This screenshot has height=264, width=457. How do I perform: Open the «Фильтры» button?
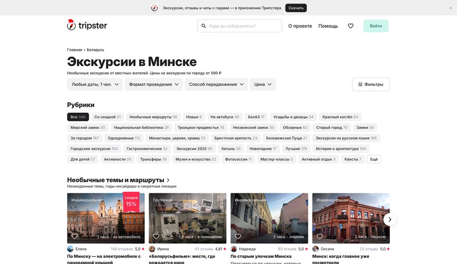point(371,84)
